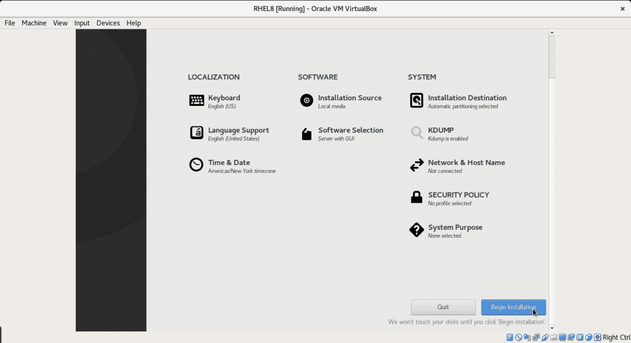Image resolution: width=631 pixels, height=343 pixels.
Task: Click VirtualBox USB devices status icon
Action: (x=545, y=337)
